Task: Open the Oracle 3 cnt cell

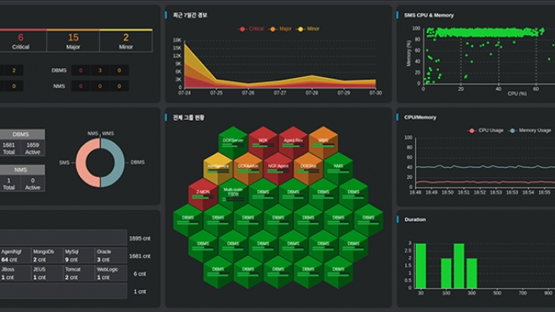Action: (x=111, y=256)
